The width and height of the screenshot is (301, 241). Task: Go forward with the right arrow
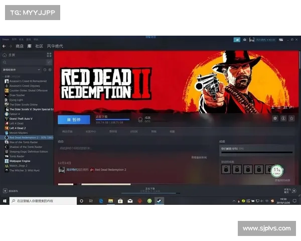tap(11, 46)
